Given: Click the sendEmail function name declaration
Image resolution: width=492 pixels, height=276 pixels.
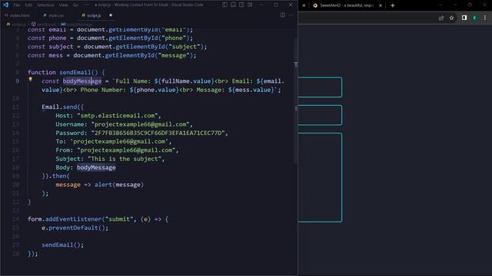Looking at the screenshot, I should 75,72.
